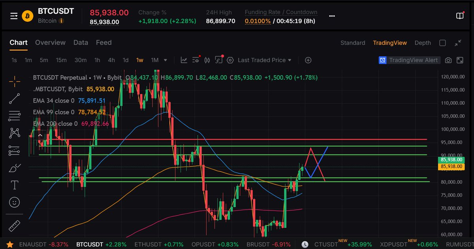The width and height of the screenshot is (474, 249).
Task: Switch to the Data tab
Action: pos(81,43)
